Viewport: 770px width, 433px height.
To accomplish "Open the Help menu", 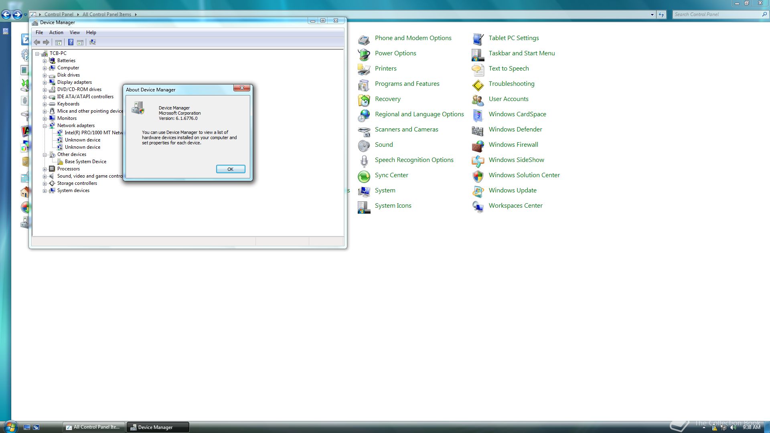I will 91,32.
